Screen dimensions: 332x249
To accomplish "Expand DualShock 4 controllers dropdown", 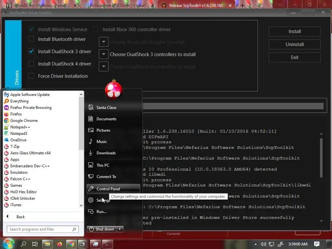I will click(x=103, y=66).
